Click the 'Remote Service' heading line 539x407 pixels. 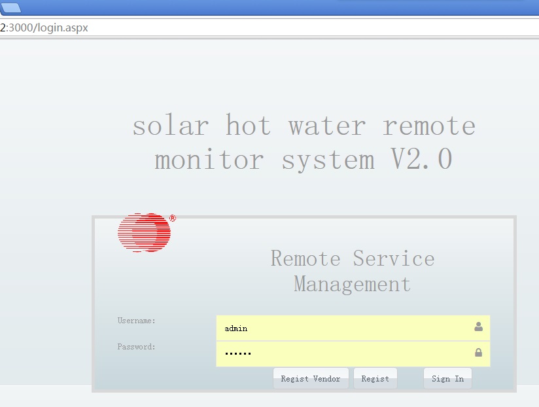pyautogui.click(x=353, y=258)
